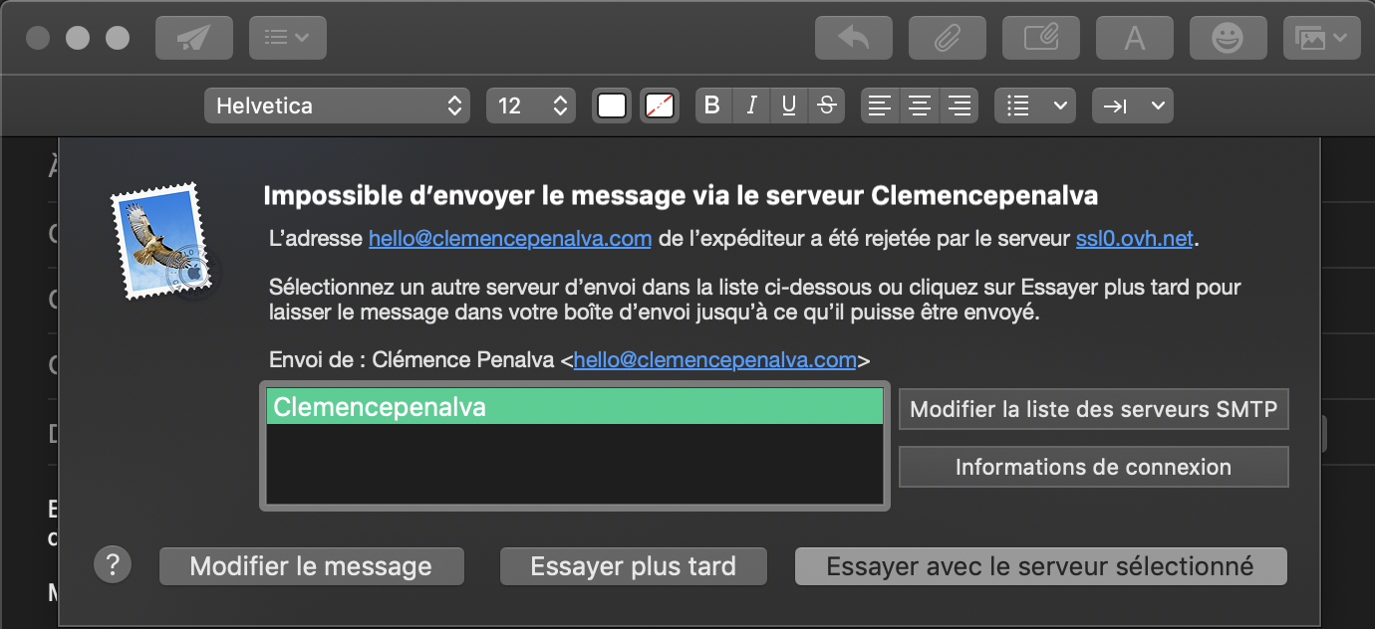Open the font format panel icon
Image resolution: width=1375 pixels, height=629 pixels.
[1134, 38]
